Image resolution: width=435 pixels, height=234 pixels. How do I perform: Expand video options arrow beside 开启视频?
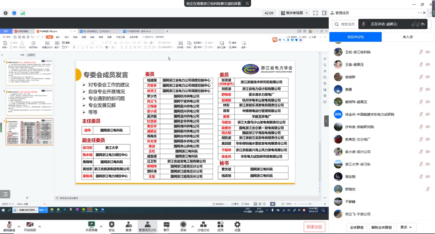pos(40,227)
